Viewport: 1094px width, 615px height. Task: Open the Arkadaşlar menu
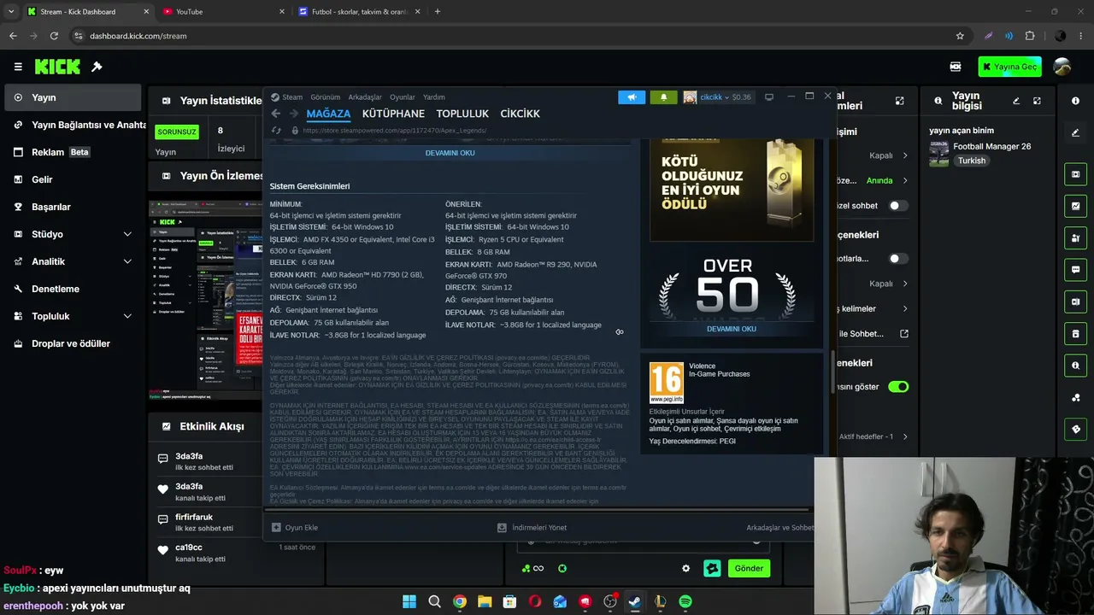(x=365, y=97)
